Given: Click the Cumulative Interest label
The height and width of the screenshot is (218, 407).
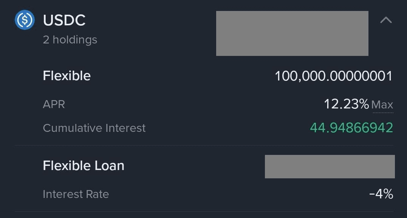Looking at the screenshot, I should (94, 128).
